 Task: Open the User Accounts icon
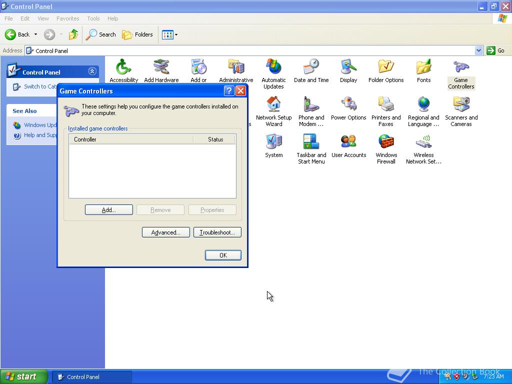[x=348, y=146]
